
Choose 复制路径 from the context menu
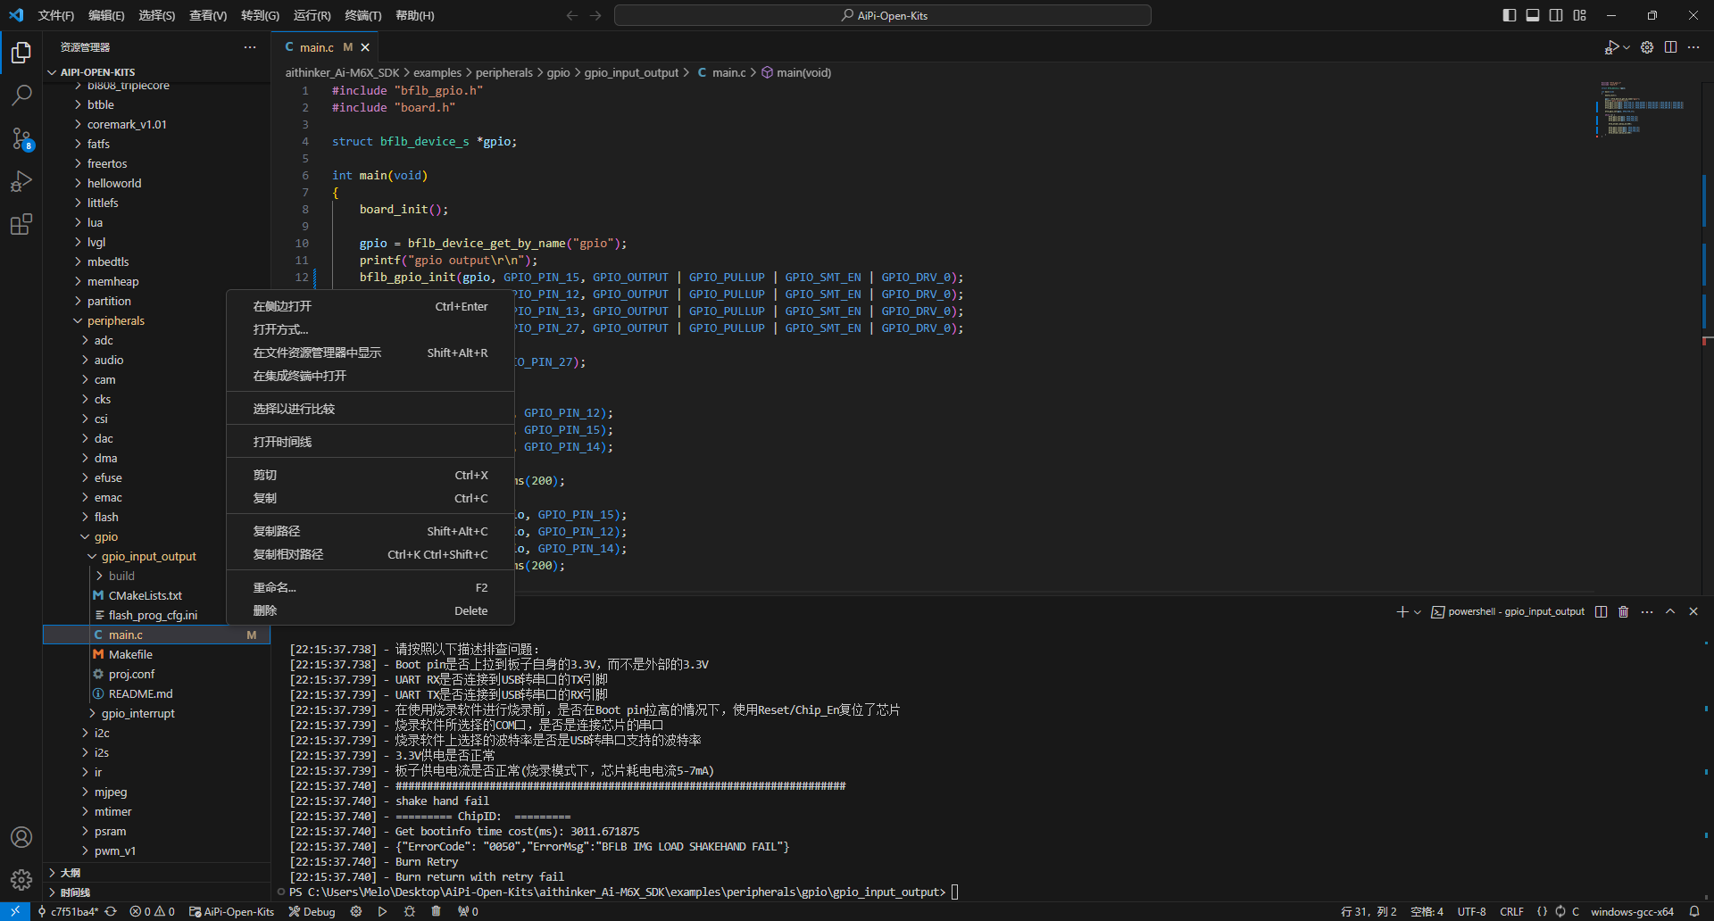(x=370, y=531)
